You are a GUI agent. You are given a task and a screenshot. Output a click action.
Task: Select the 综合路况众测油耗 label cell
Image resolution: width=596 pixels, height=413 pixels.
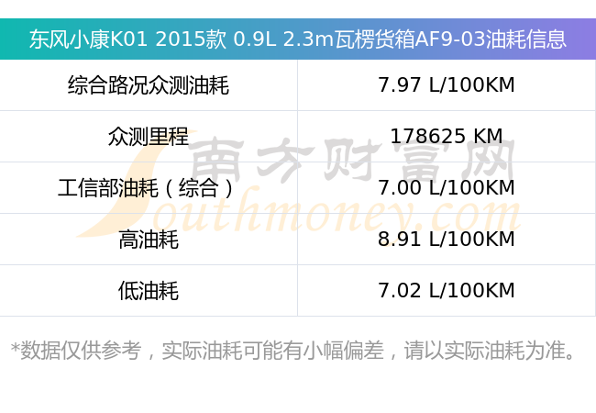click(149, 84)
